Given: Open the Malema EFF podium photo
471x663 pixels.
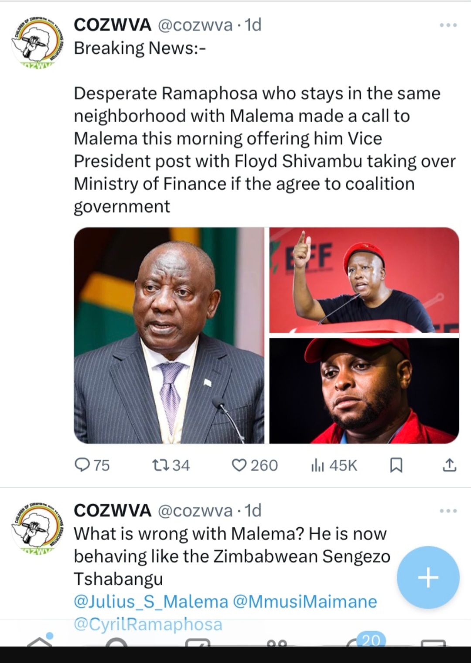Looking at the screenshot, I should point(364,280).
